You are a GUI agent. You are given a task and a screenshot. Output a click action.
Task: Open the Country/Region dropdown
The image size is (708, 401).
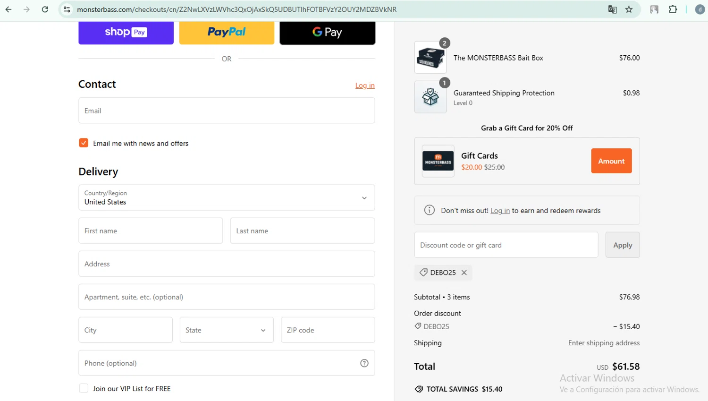(227, 197)
